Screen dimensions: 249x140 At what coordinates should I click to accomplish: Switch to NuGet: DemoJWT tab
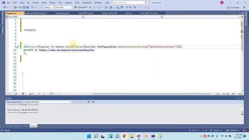click(x=110, y=13)
